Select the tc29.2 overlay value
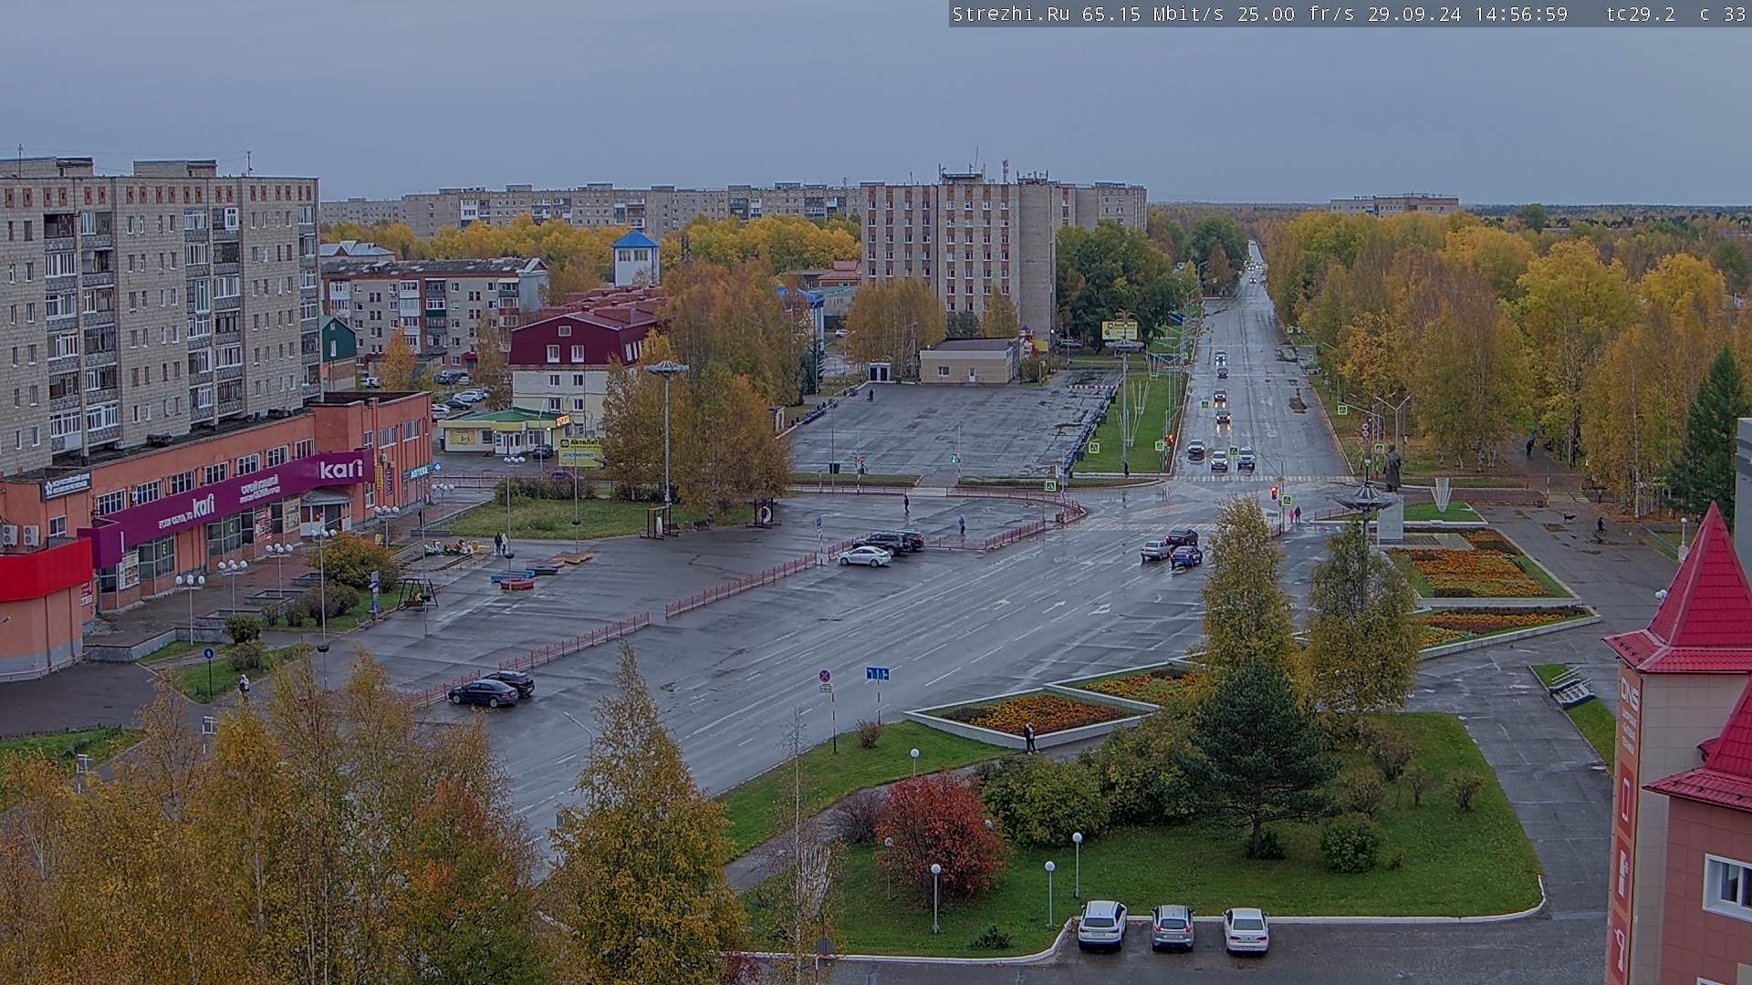The height and width of the screenshot is (985, 1752). coord(1640,14)
